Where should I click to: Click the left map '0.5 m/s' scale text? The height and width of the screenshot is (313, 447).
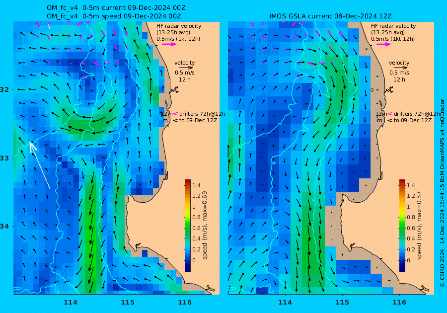(185, 73)
